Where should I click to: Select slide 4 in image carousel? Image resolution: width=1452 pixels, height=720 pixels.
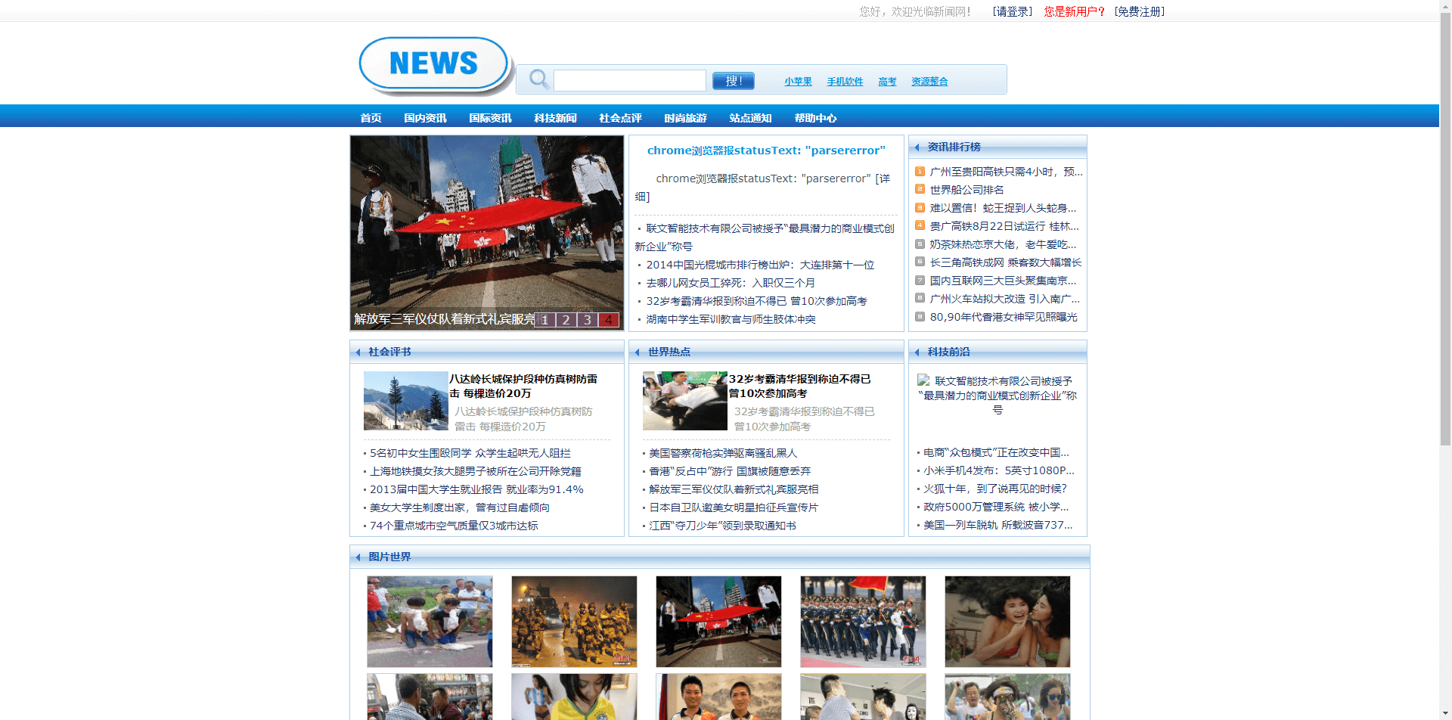(x=608, y=320)
